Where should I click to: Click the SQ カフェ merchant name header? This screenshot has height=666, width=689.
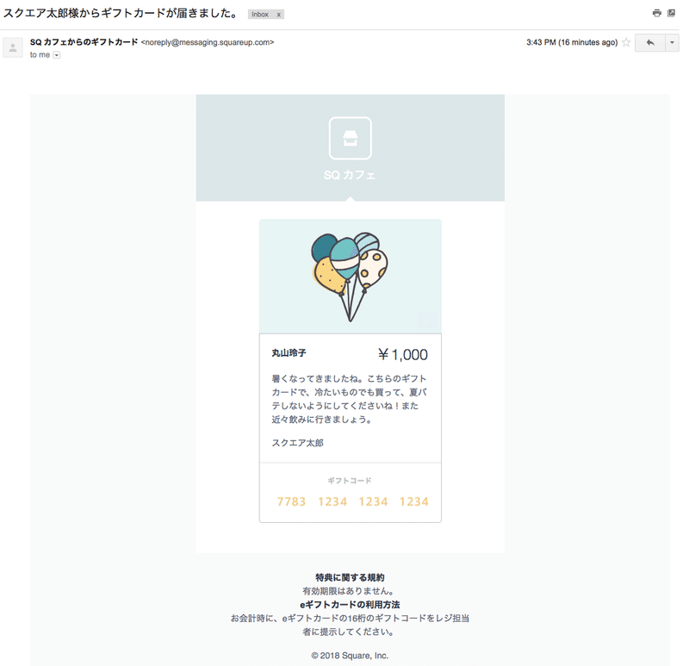(350, 175)
